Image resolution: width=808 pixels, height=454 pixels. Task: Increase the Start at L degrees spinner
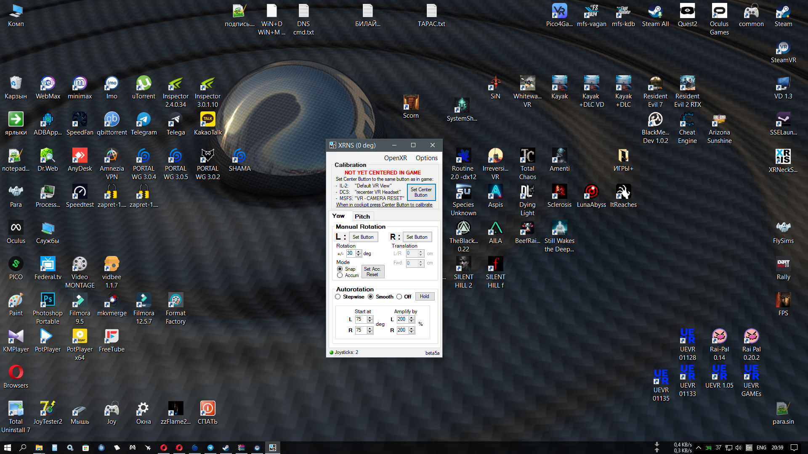coord(370,317)
